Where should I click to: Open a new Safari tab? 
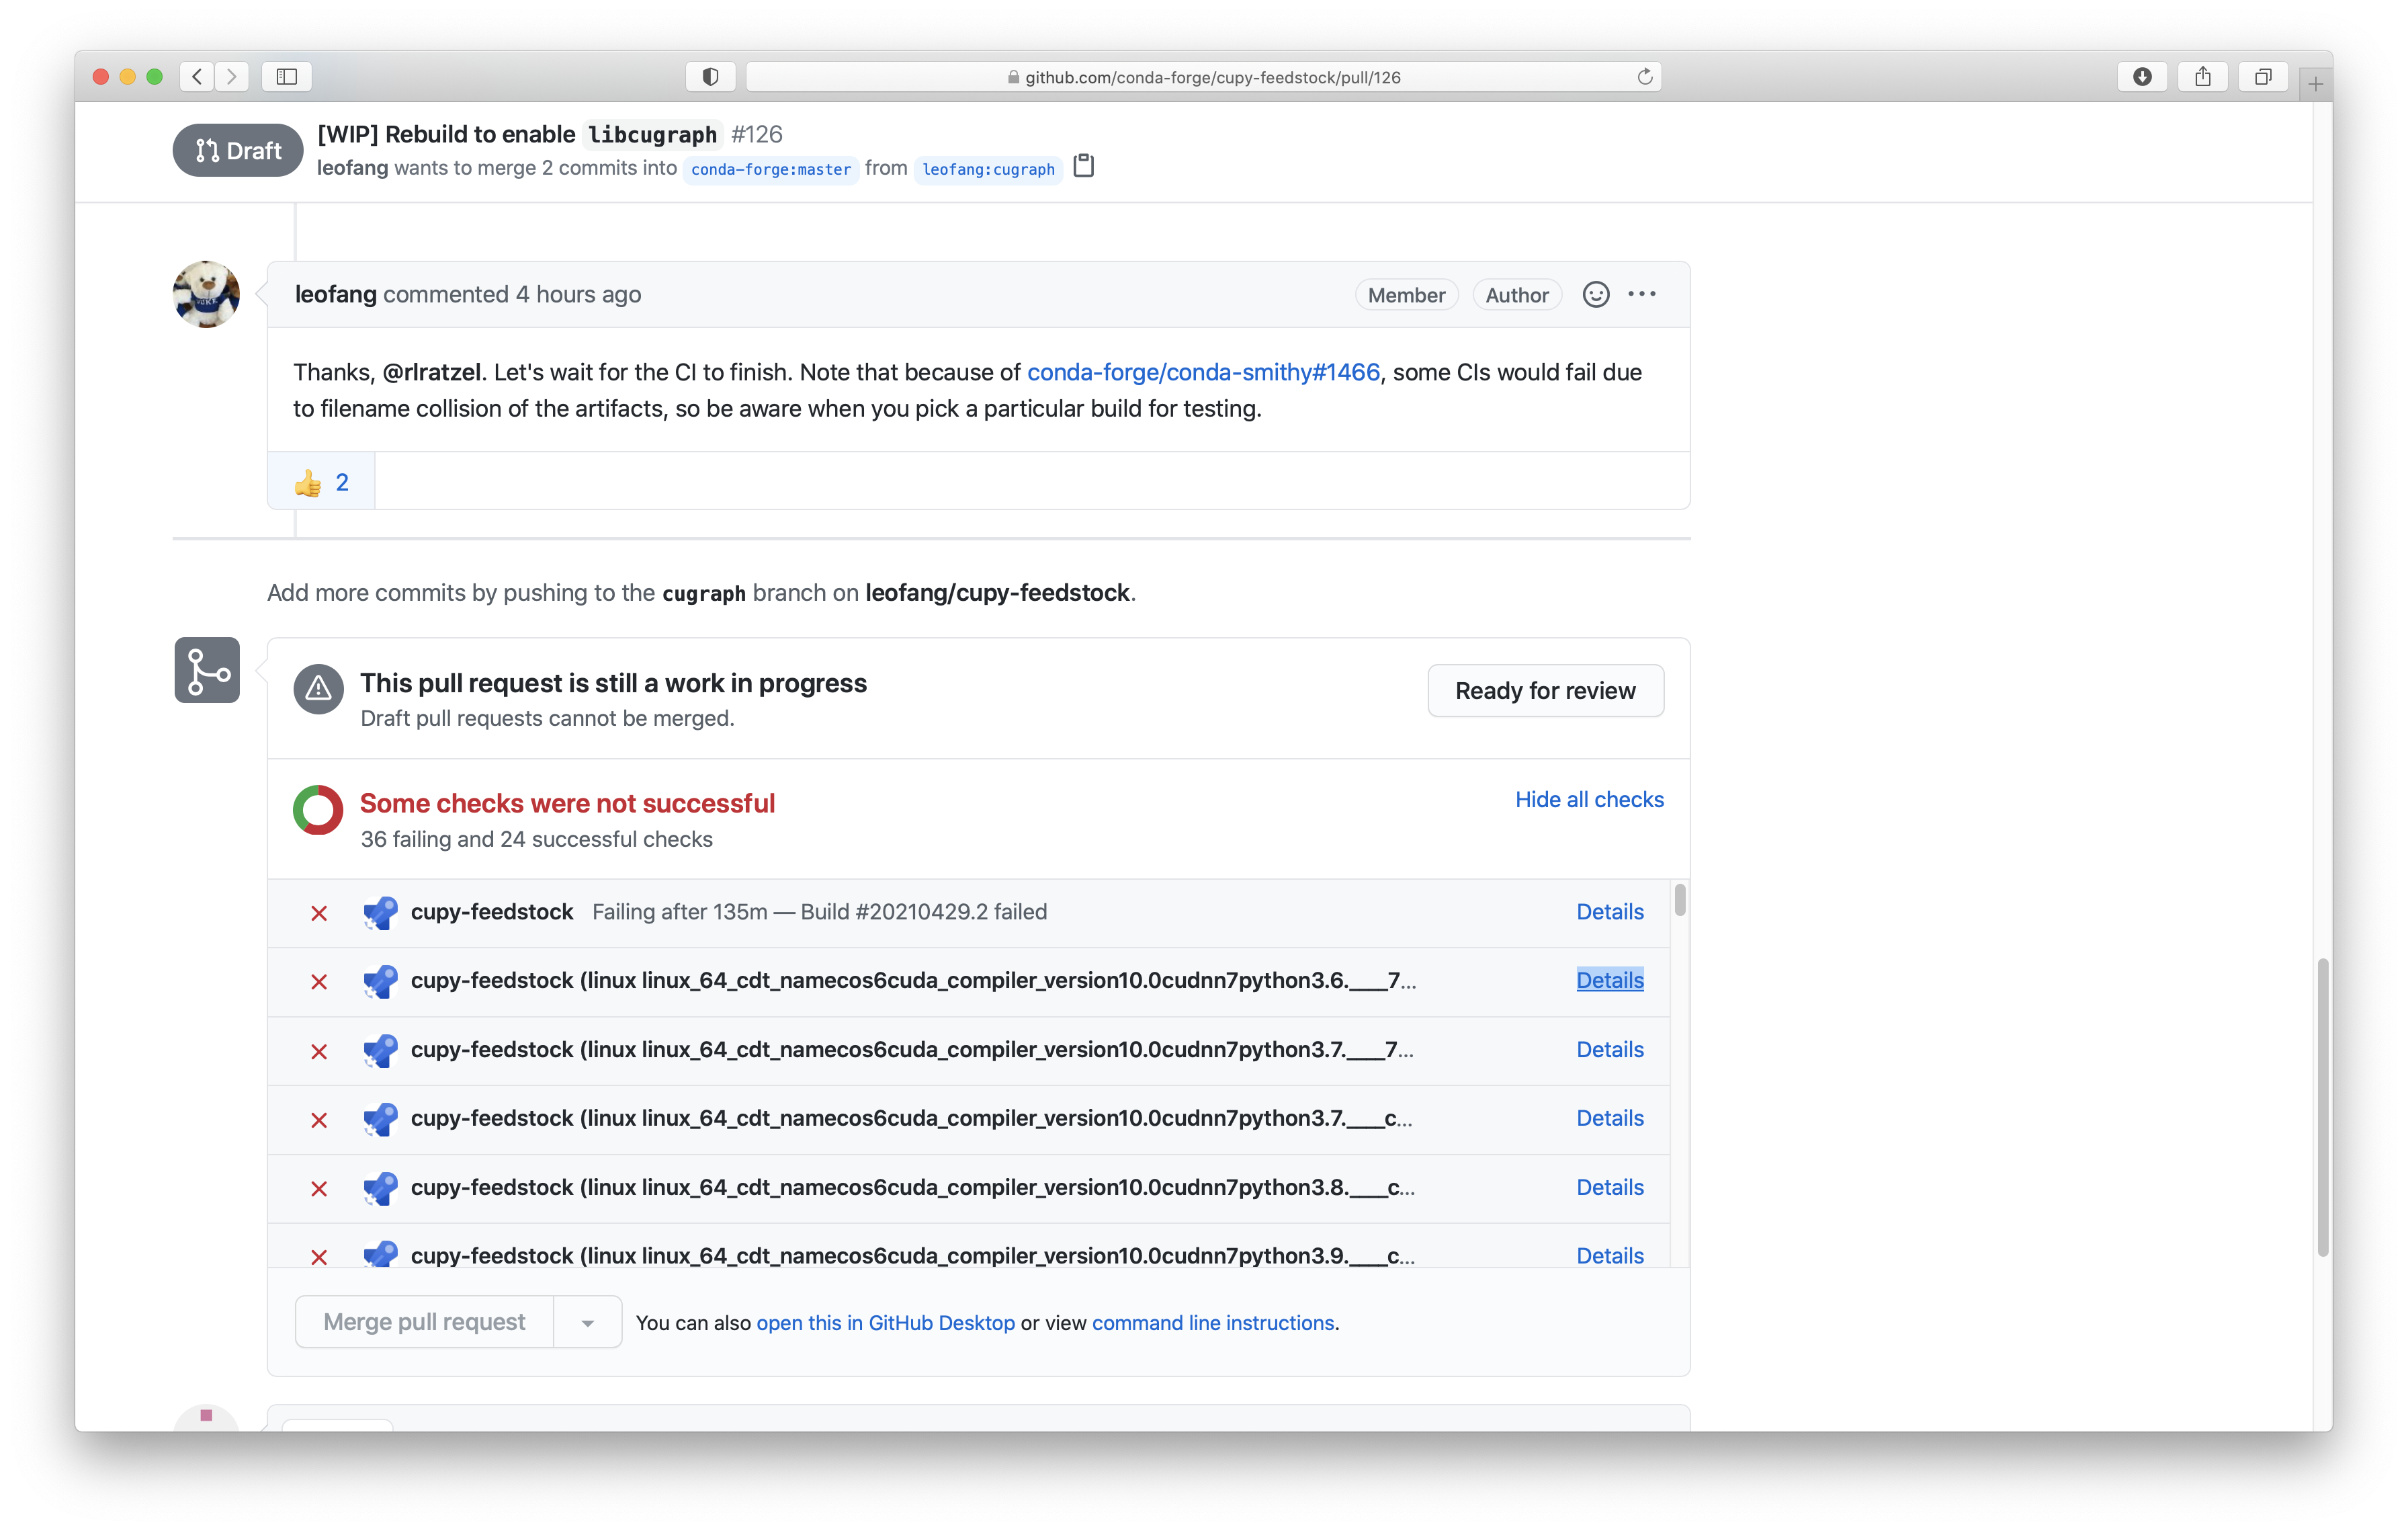click(2316, 84)
